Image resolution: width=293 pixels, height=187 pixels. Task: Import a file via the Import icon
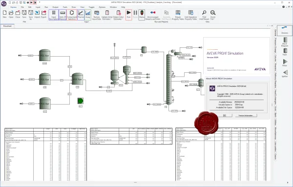tap(37, 14)
